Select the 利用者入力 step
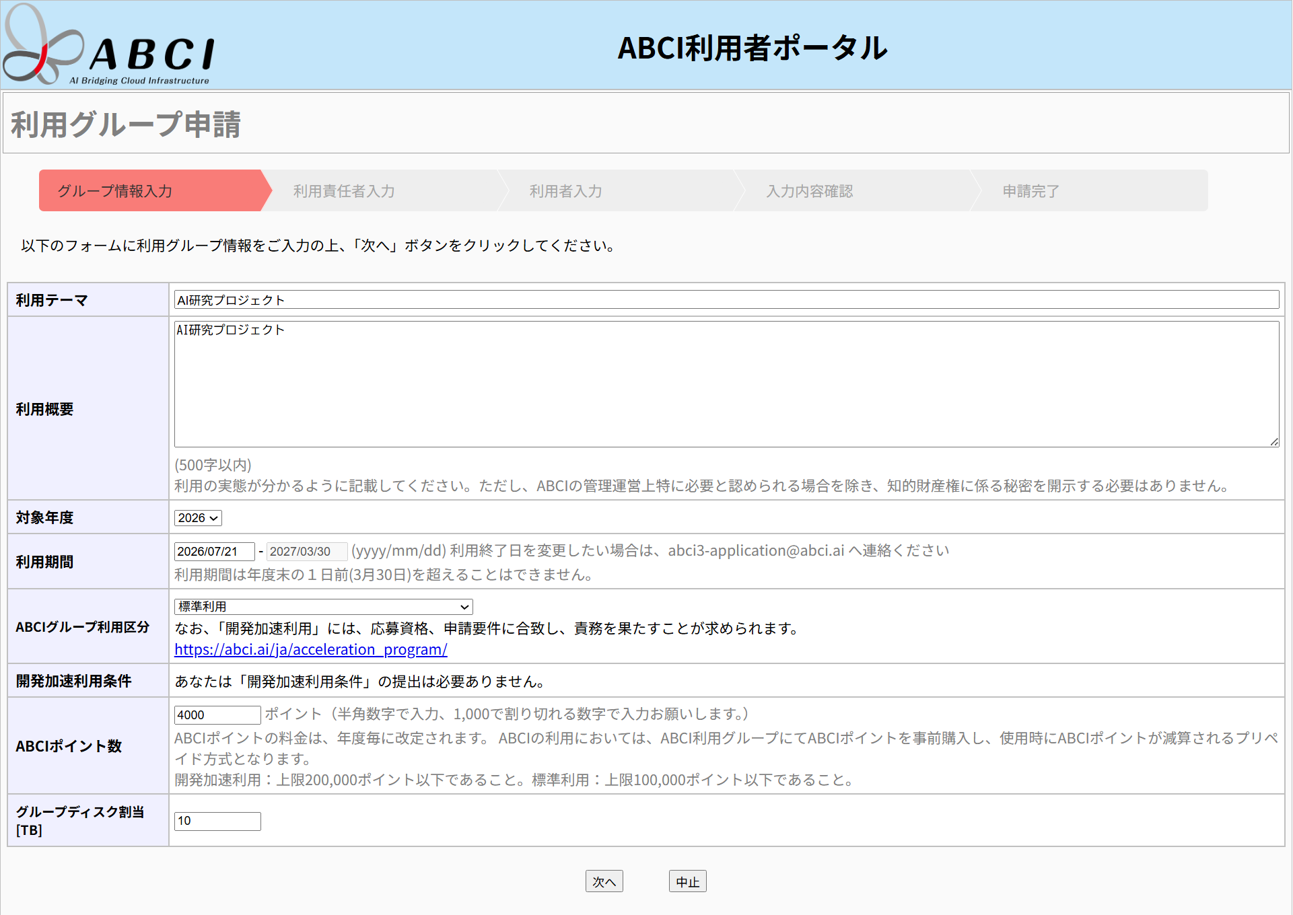 click(x=621, y=191)
